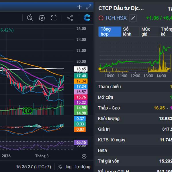This screenshot has width=172, height=172.
Task: Click the red 15.76 indicator label
Action: click(x=81, y=97)
